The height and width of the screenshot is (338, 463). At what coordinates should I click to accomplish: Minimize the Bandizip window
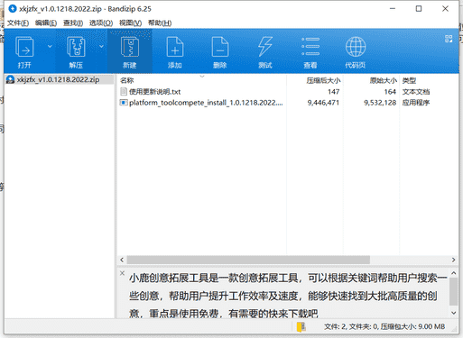[393, 9]
